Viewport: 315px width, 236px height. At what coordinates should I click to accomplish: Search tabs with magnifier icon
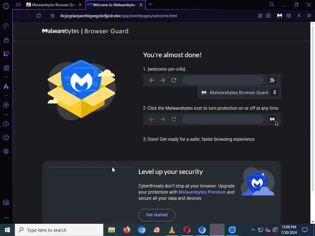[272, 4]
